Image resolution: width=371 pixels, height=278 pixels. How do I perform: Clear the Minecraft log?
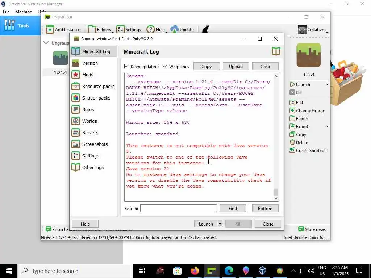pyautogui.click(x=265, y=67)
